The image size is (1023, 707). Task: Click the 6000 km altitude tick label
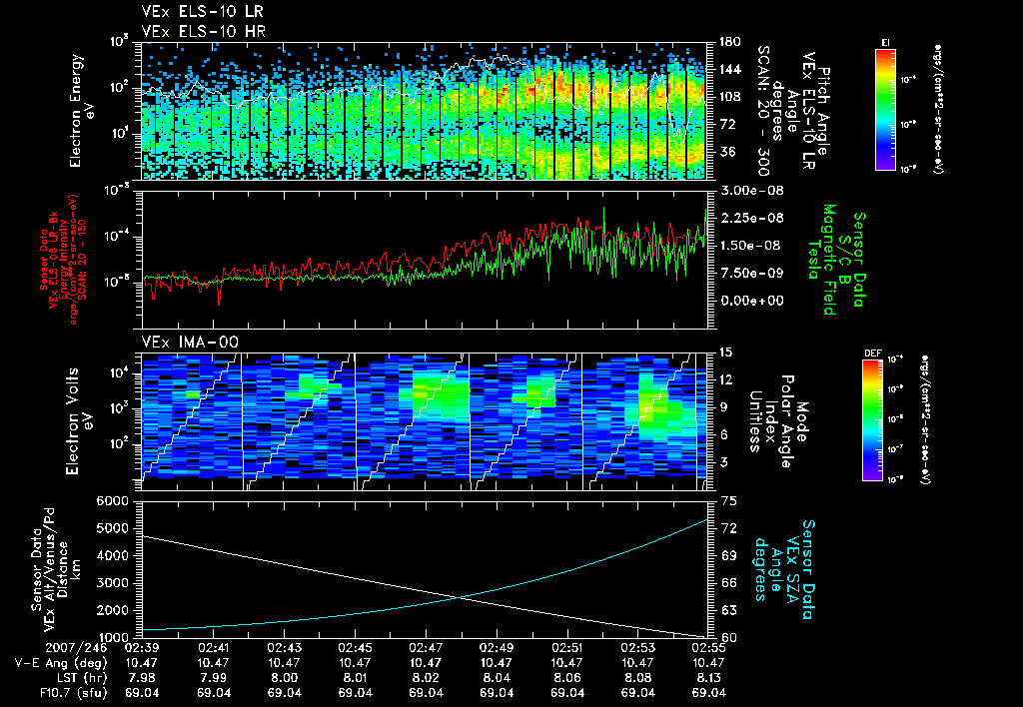[112, 501]
